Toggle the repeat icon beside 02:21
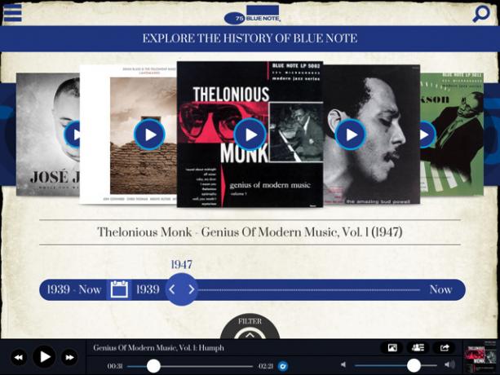 (x=282, y=366)
